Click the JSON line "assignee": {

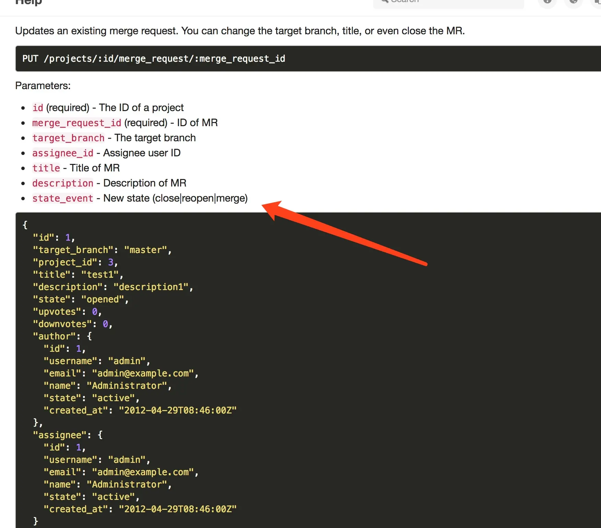click(x=68, y=435)
